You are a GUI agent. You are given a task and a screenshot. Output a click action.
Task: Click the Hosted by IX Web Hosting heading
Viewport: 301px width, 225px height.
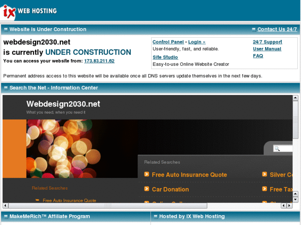(192, 216)
